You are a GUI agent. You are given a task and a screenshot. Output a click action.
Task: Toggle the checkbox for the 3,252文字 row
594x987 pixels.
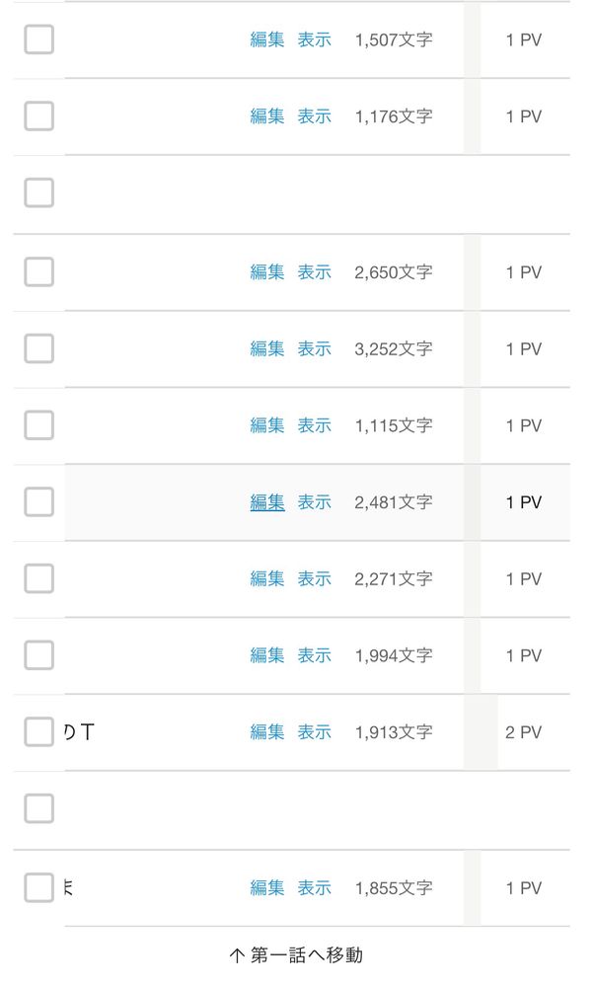(x=38, y=348)
